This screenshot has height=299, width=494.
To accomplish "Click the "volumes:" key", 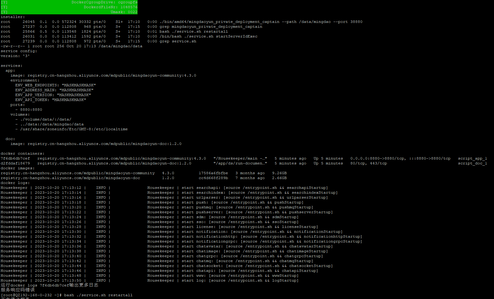I will click(x=20, y=114).
